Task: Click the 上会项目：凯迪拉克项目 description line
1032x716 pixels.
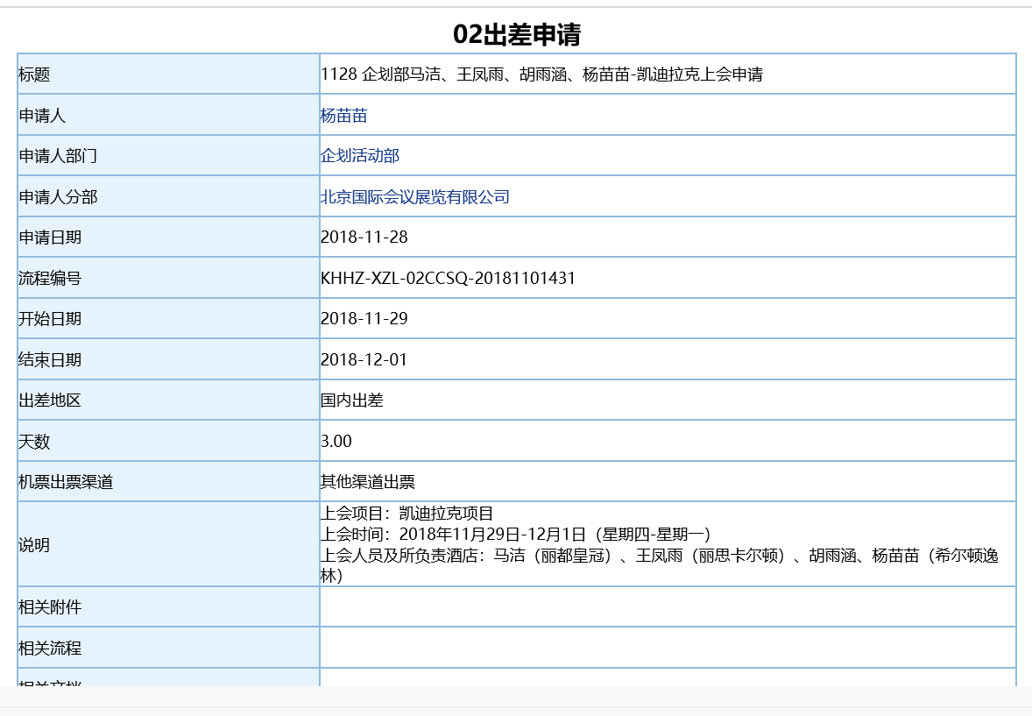Action: 407,514
